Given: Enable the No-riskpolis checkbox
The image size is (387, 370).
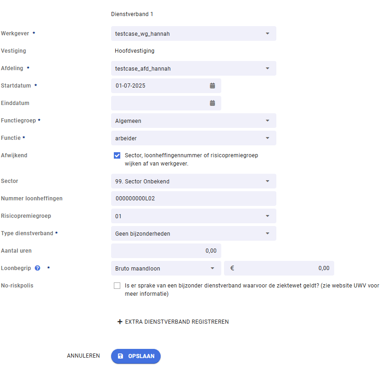Looking at the screenshot, I should [x=117, y=286].
